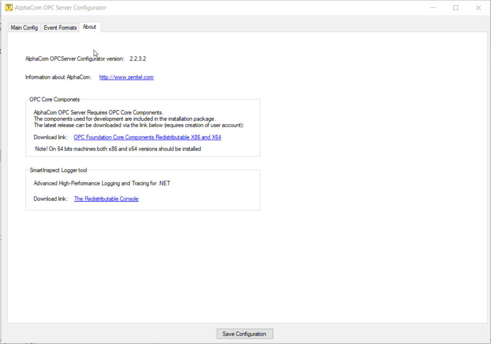Click the Save Configuration button
The image size is (491, 344).
[245, 334]
